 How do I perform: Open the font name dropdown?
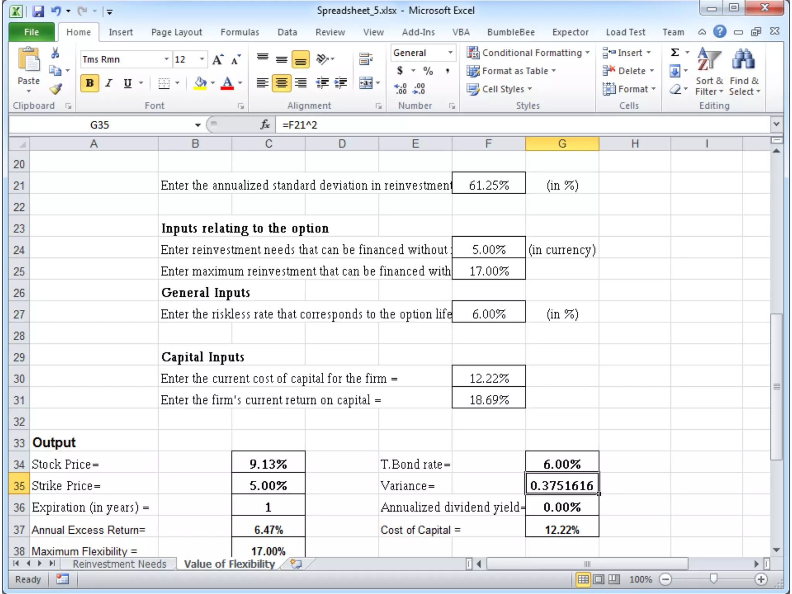166,60
